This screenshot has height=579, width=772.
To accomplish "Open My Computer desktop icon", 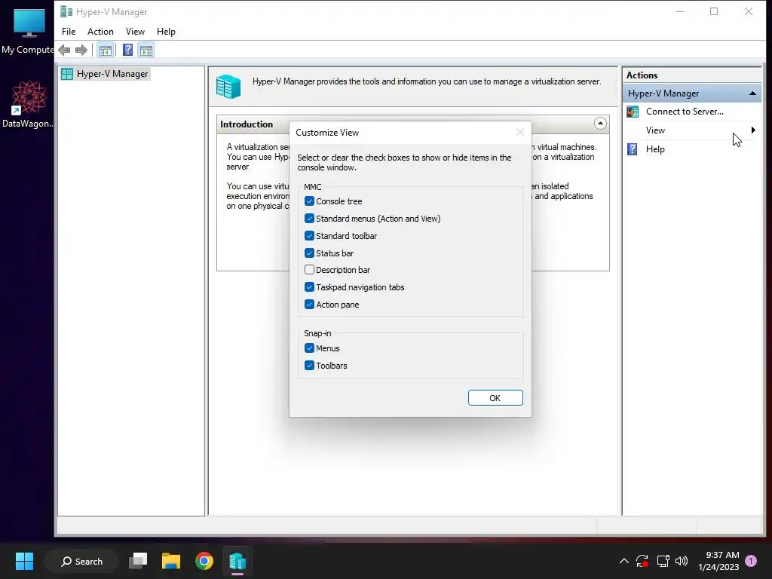I will pyautogui.click(x=29, y=32).
